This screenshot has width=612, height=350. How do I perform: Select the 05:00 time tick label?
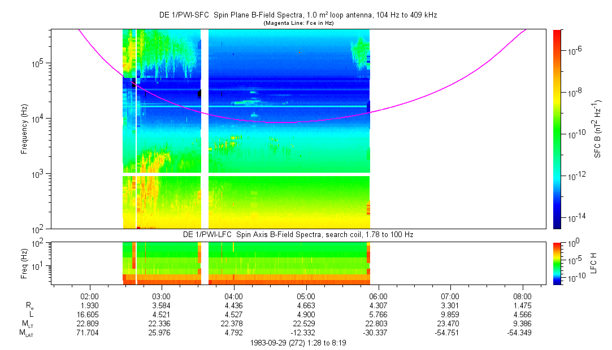tap(306, 296)
